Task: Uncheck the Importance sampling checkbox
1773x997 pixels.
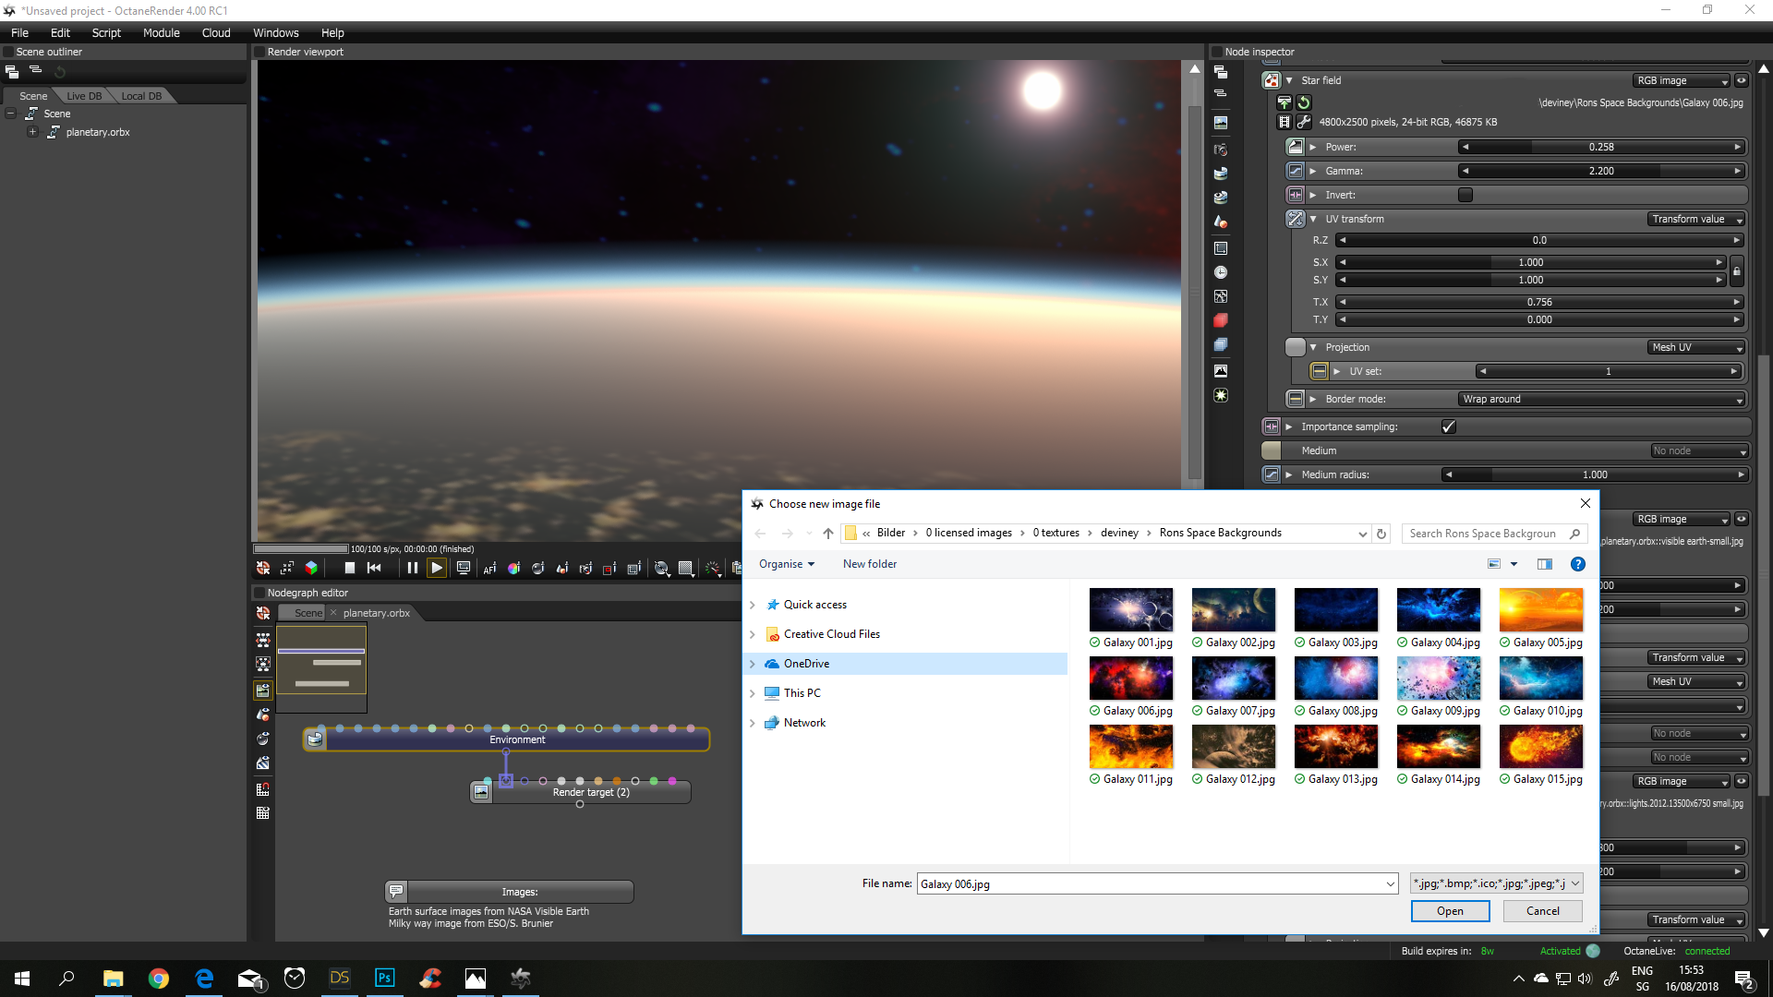Action: coord(1448,426)
